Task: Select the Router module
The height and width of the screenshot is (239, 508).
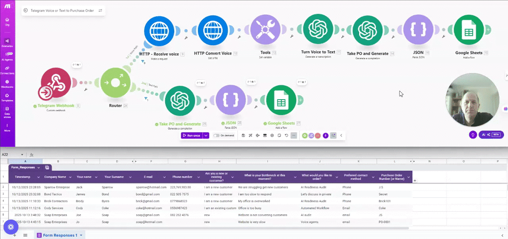Action: pyautogui.click(x=116, y=83)
